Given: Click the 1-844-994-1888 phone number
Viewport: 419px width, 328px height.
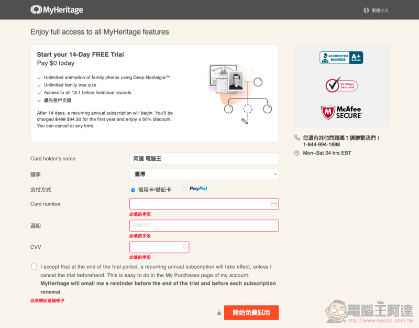Looking at the screenshot, I should pyautogui.click(x=321, y=145).
